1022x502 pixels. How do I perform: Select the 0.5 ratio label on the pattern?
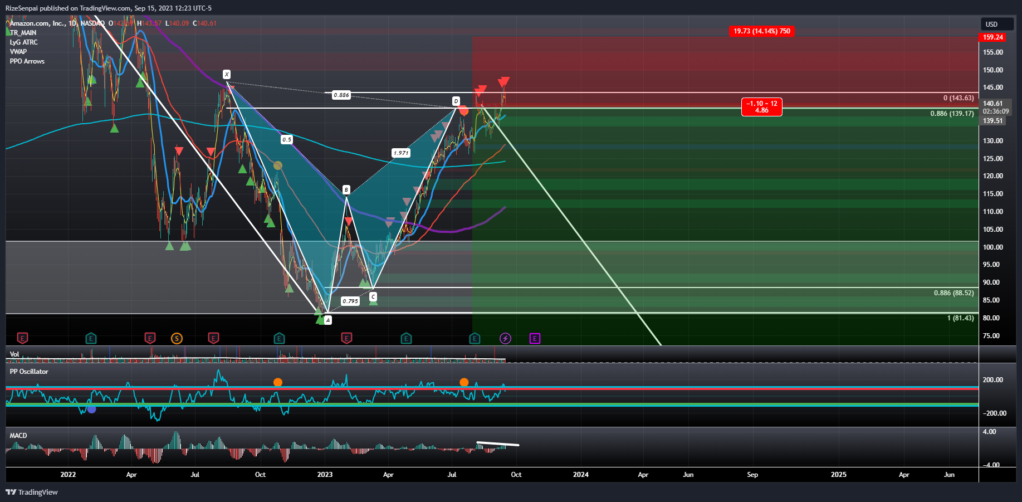286,139
